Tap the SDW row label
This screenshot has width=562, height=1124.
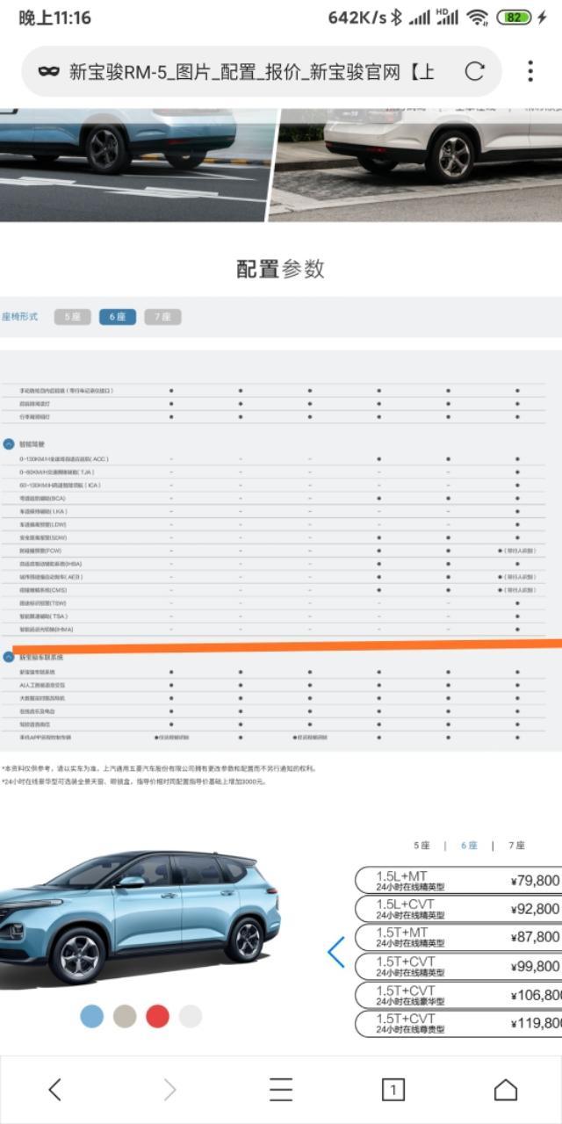click(x=43, y=537)
